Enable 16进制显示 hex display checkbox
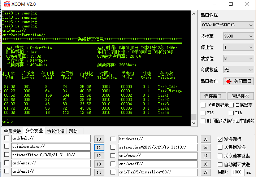The width and height of the screenshot is (256, 177). (x=203, y=105)
